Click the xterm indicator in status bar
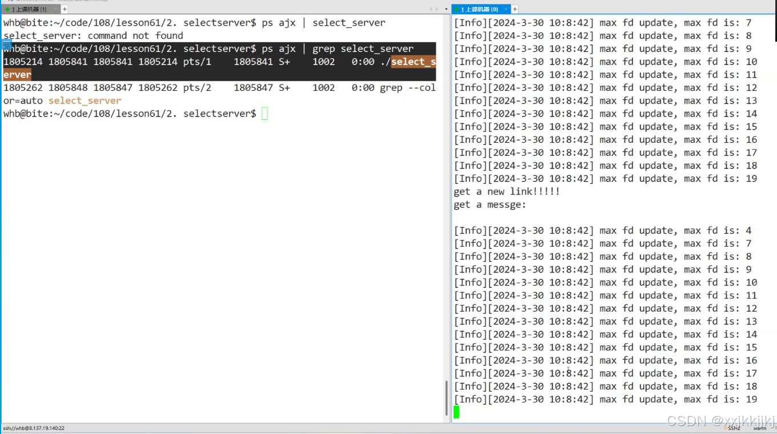Screen dimensions: 777x434 tap(760, 428)
